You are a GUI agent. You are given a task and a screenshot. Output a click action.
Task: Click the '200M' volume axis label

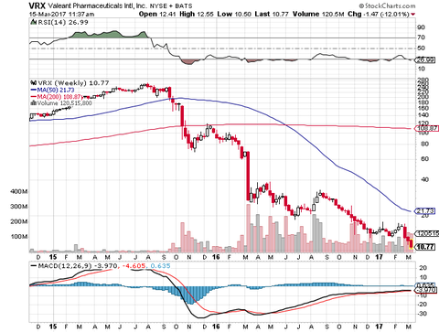point(19,221)
